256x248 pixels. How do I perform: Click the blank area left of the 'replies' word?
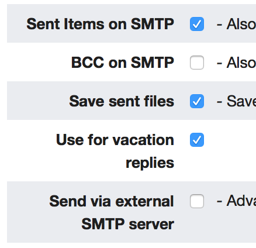point(66,163)
